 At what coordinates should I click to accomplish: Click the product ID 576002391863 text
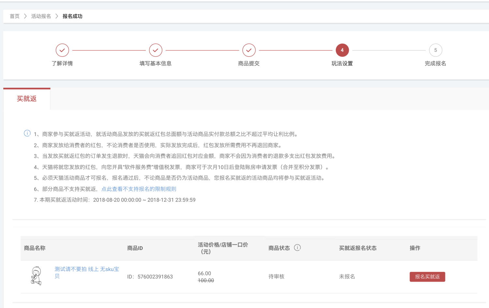point(155,277)
